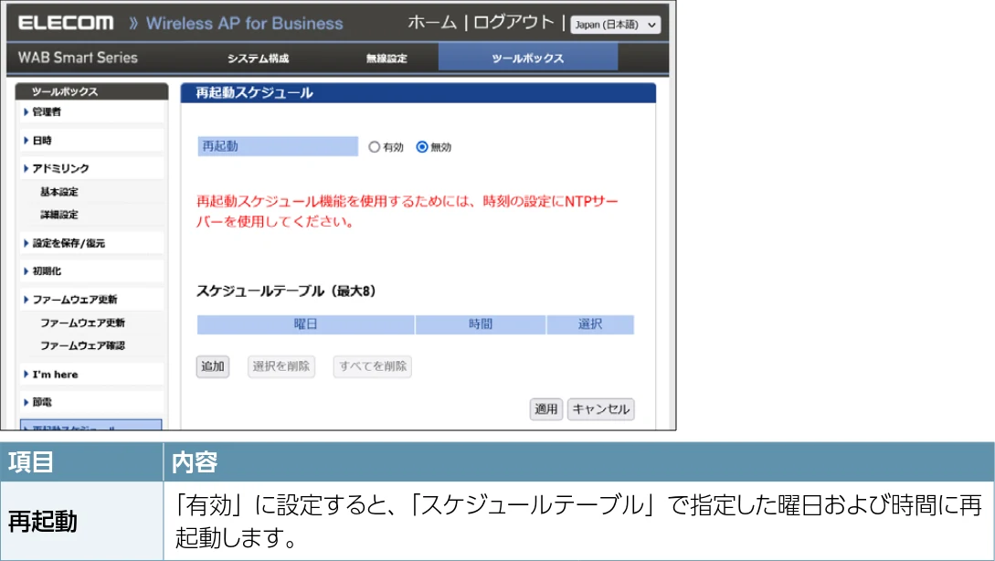Select 無効 radio button for 再起動
The width and height of the screenshot is (995, 561).
click(x=422, y=147)
